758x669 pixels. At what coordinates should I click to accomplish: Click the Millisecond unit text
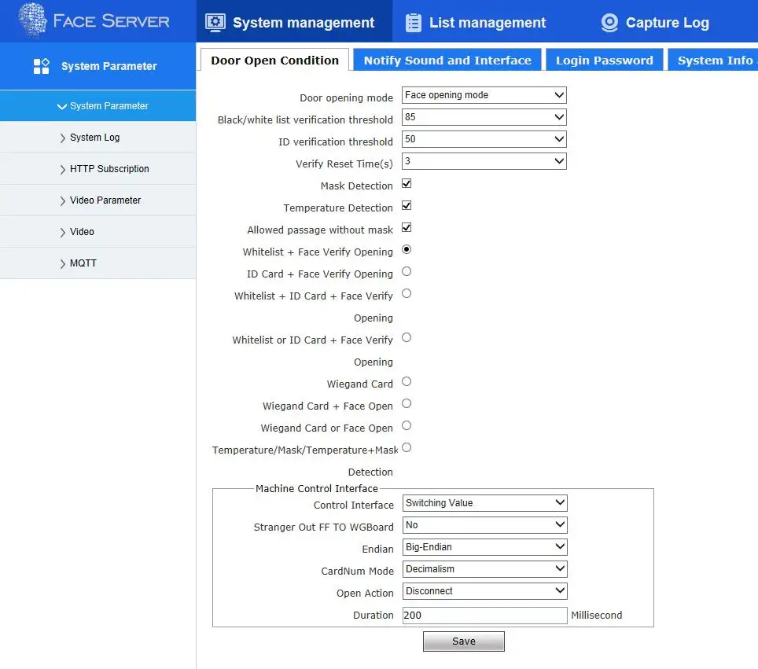pyautogui.click(x=597, y=616)
